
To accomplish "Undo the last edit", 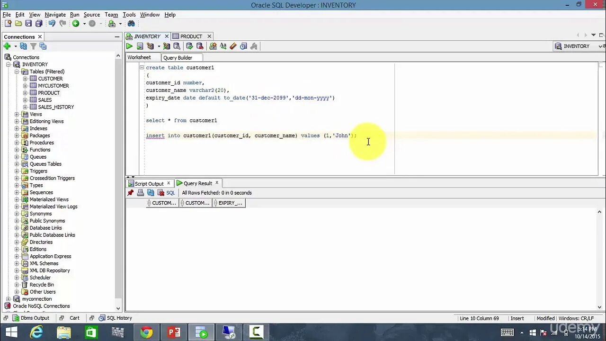I will [52, 24].
